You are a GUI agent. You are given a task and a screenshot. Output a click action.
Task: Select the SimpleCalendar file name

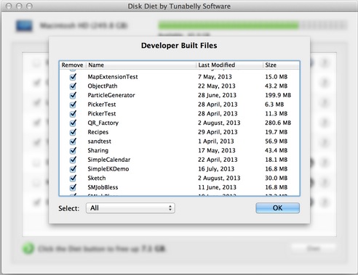click(x=109, y=160)
